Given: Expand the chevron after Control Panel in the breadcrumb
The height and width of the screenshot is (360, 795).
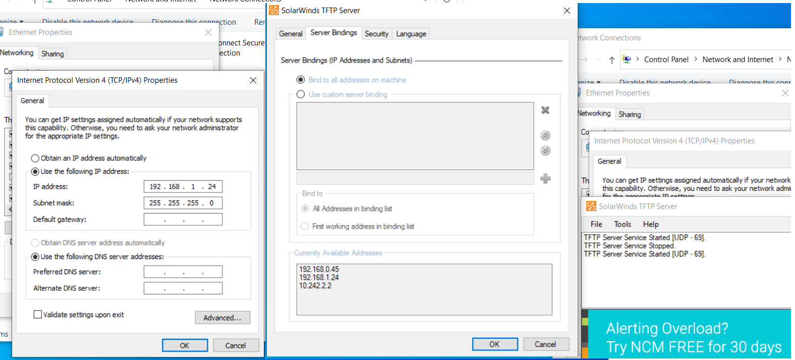Looking at the screenshot, I should 696,59.
